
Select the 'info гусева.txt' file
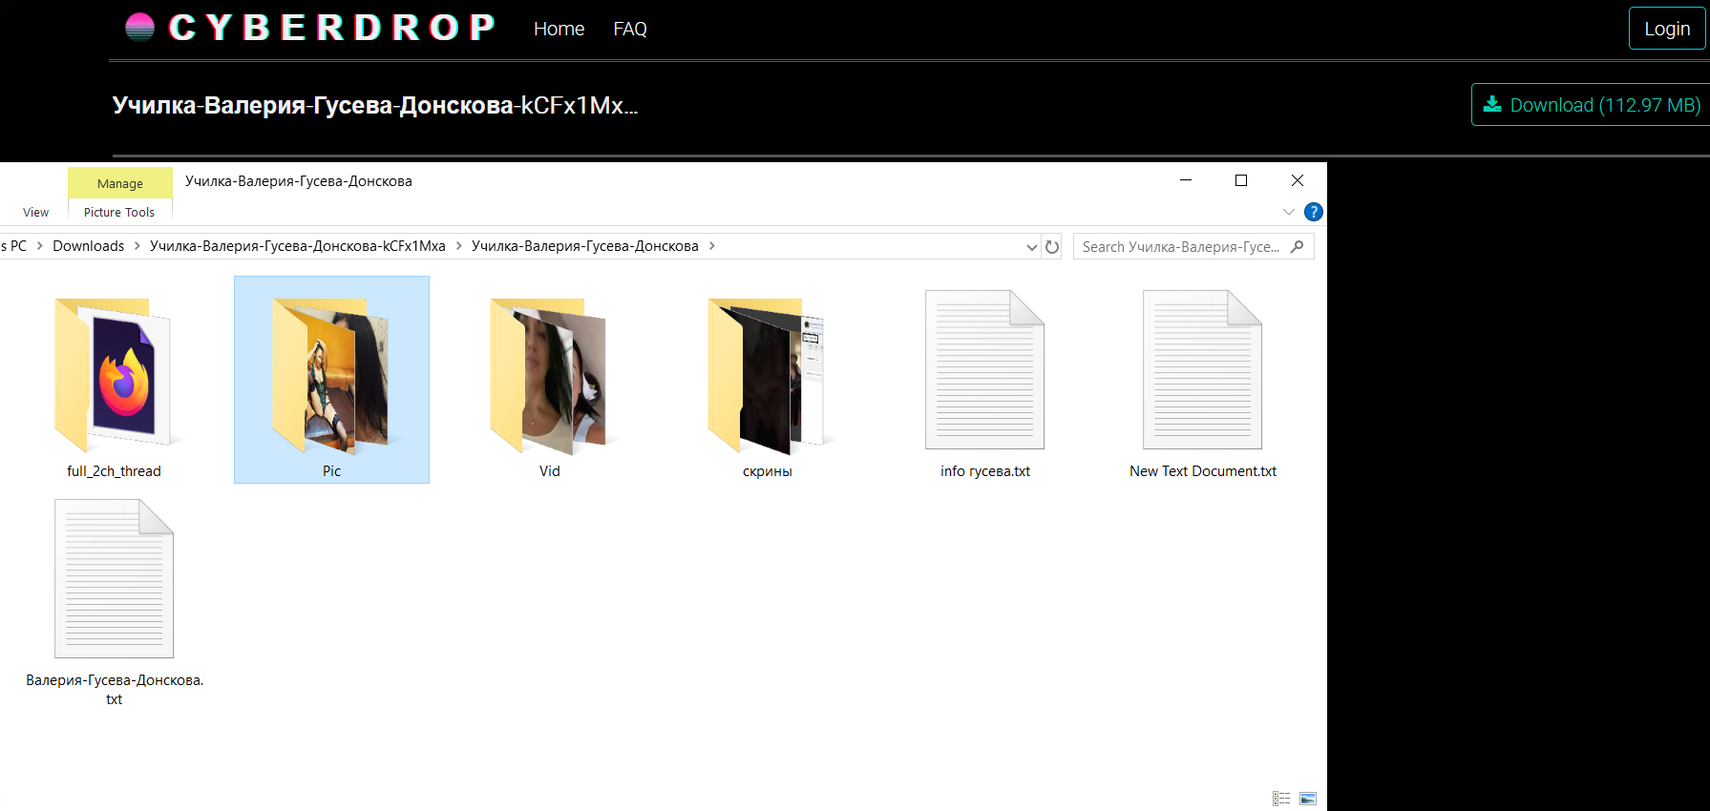pos(985,381)
